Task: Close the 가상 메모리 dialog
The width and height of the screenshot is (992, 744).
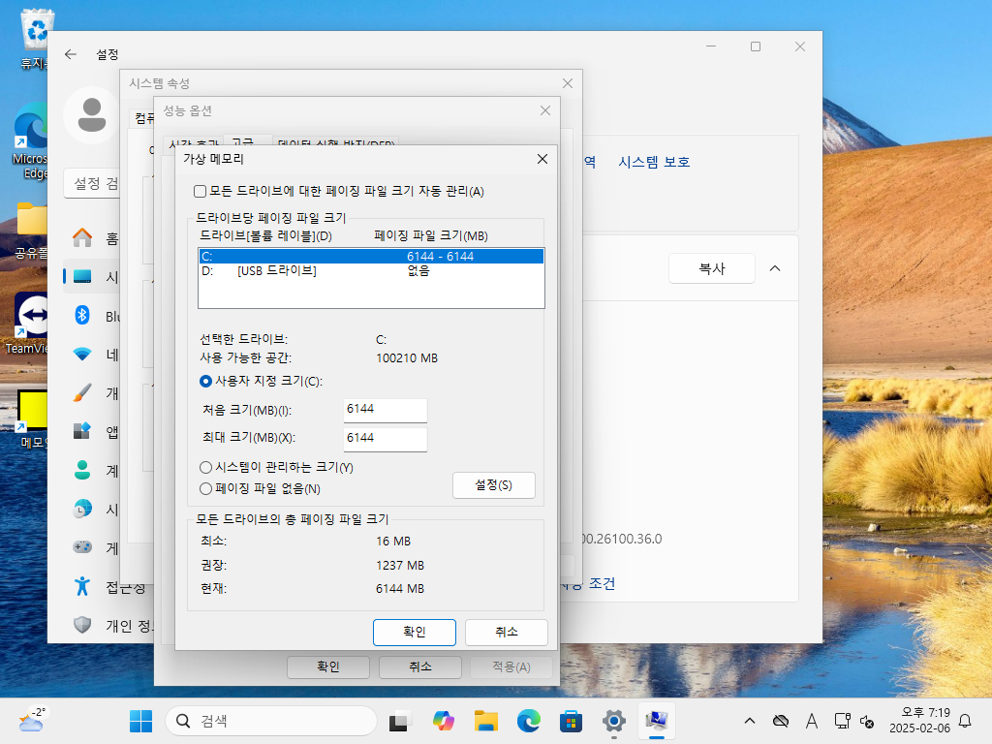Action: click(x=542, y=159)
